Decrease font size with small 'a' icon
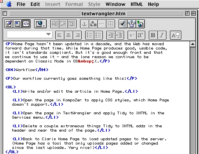Viewport: 199px width, 154px height. click(132, 35)
